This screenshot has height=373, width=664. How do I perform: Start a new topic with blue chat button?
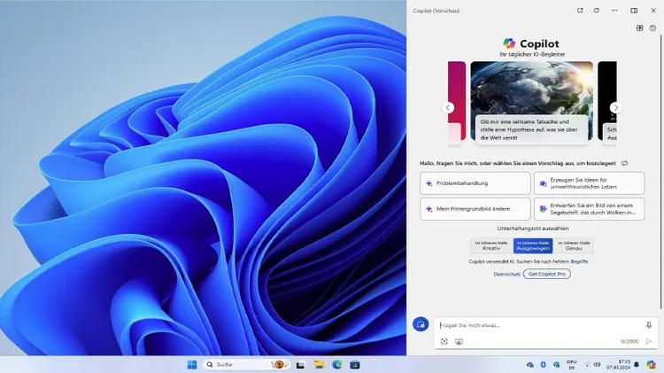(421, 324)
